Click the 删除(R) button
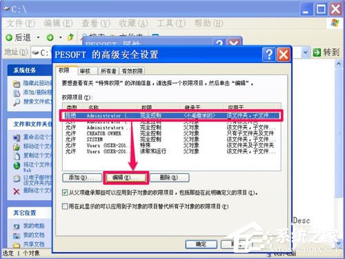Screen dimensions: 345x259 170,178
